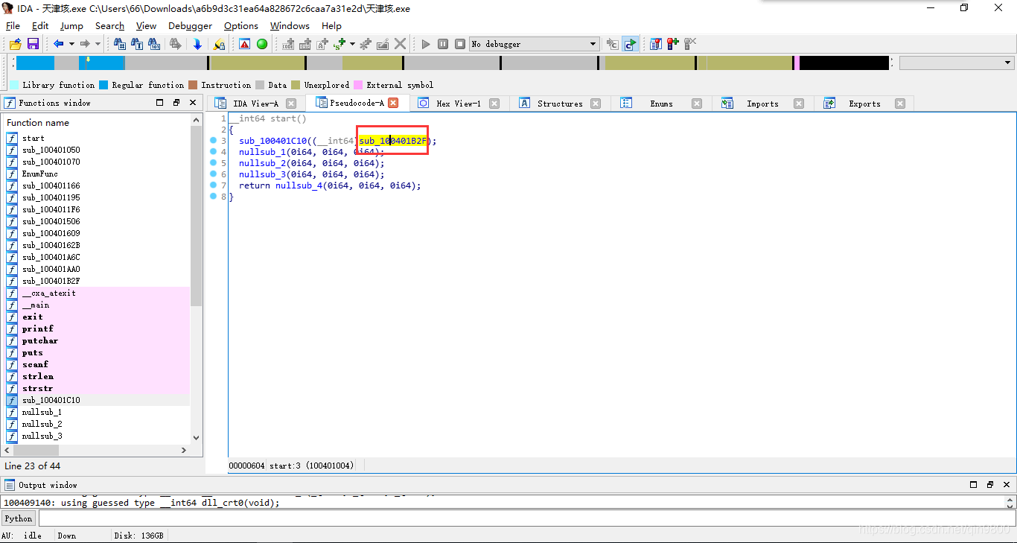
Task: Open the navigation band combo box
Action: pos(957,63)
